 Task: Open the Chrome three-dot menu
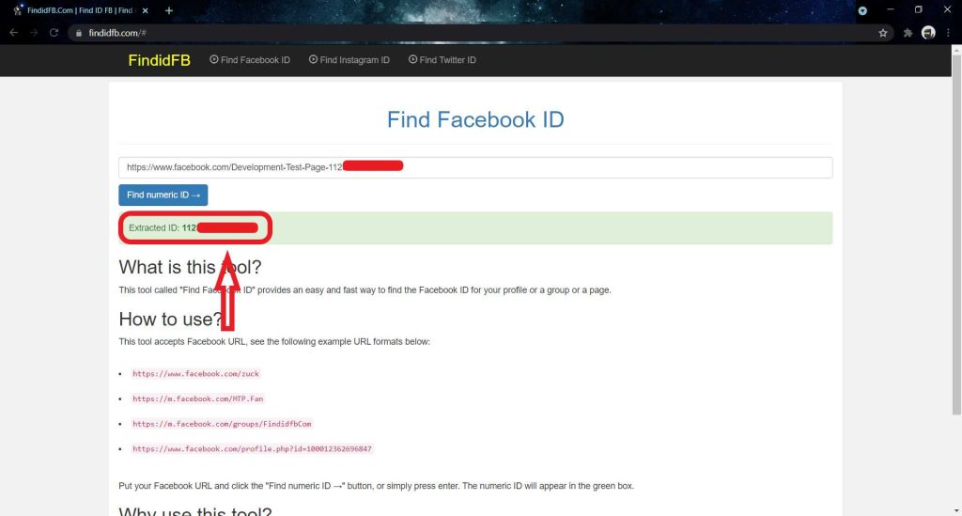coord(949,33)
